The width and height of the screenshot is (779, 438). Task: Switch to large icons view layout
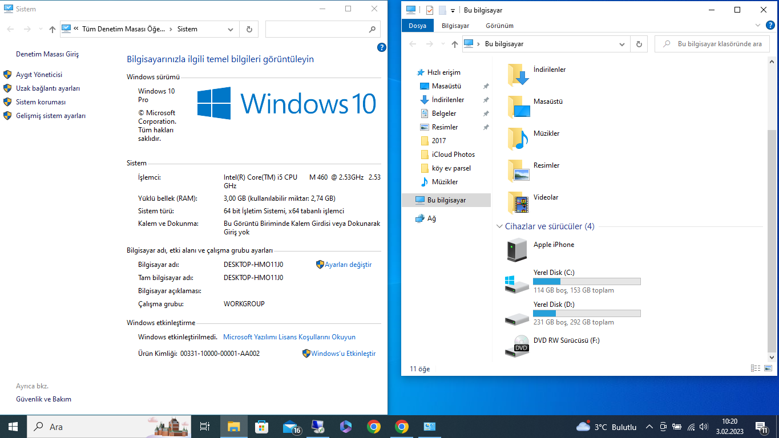tap(770, 368)
